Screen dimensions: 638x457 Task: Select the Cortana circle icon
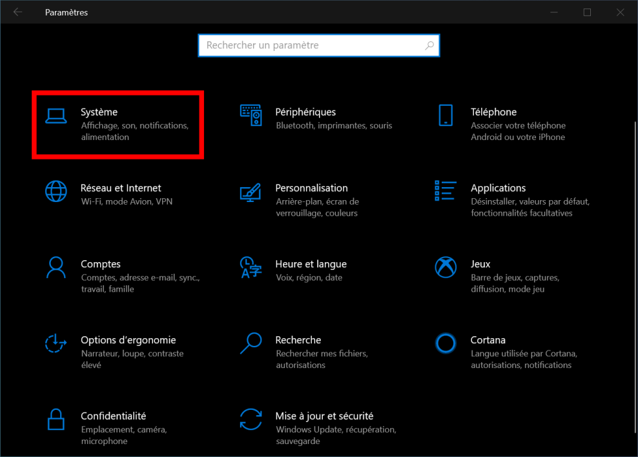[x=446, y=343]
